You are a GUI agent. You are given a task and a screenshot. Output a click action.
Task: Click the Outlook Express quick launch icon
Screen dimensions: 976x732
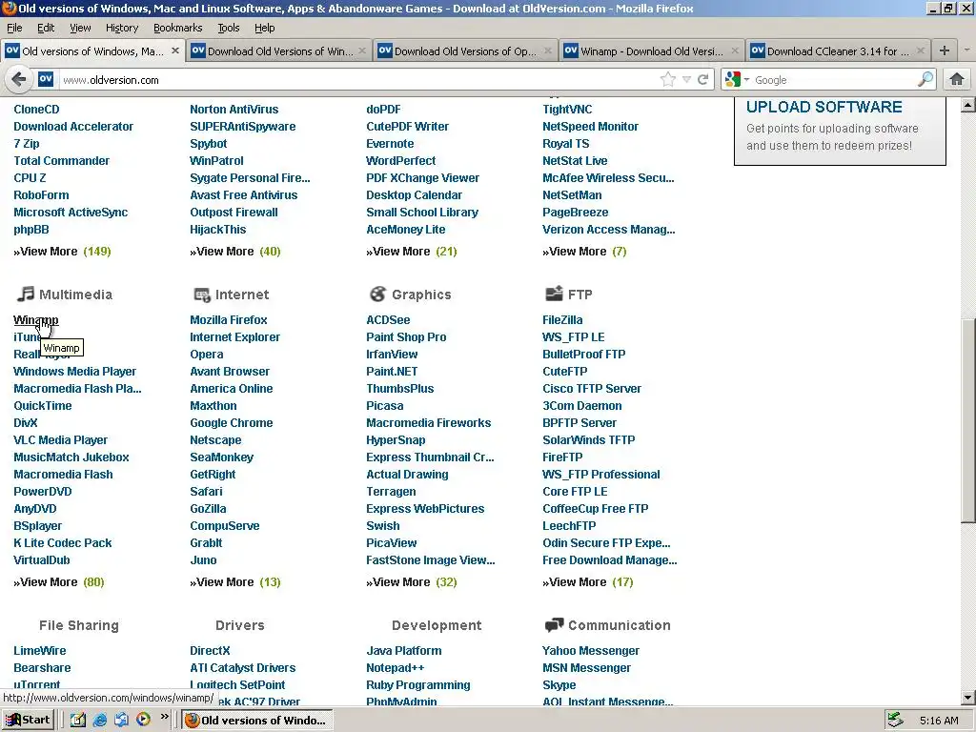pos(121,721)
